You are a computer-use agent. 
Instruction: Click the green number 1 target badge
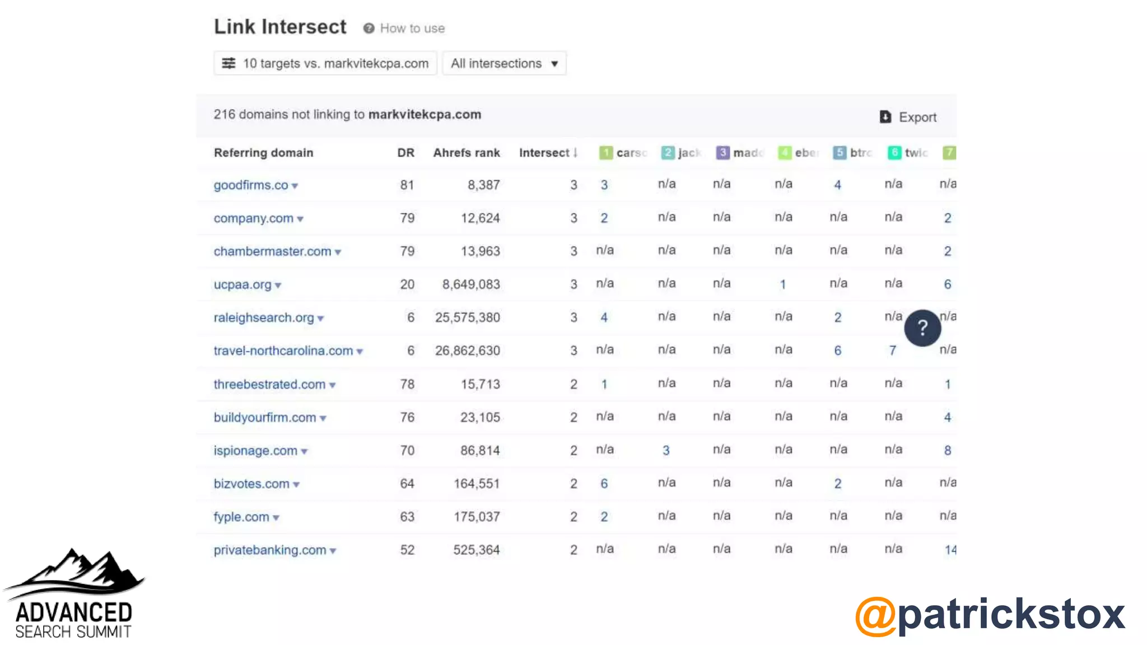click(605, 153)
